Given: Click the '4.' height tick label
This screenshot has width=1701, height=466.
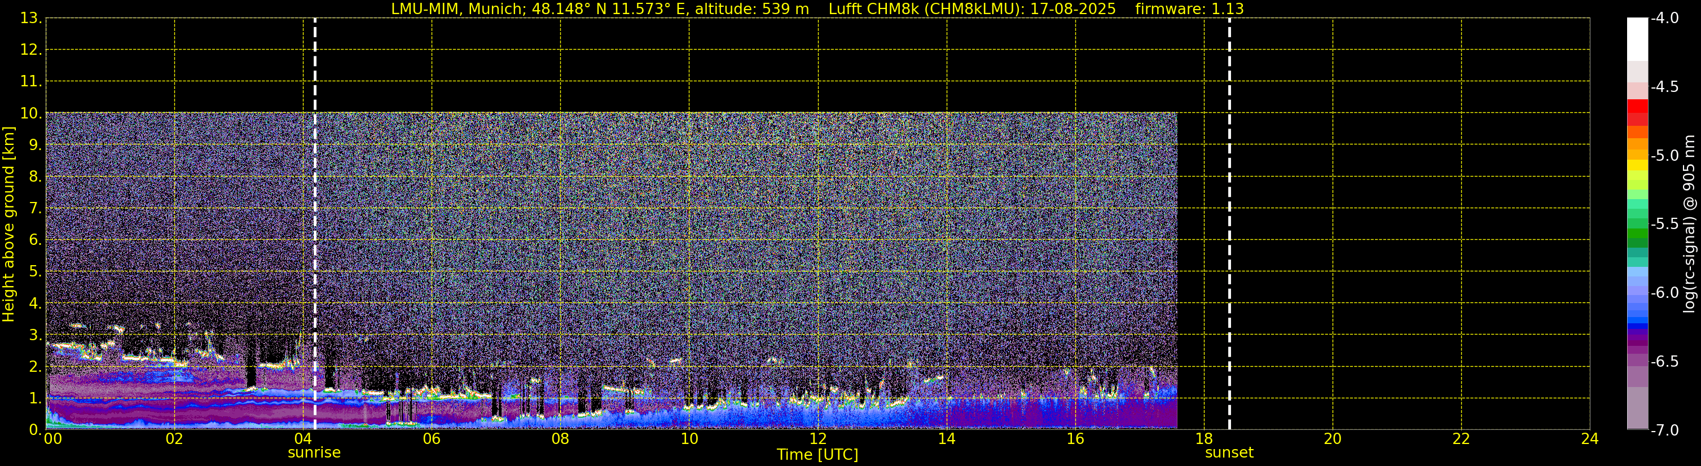Looking at the screenshot, I should click(x=35, y=304).
